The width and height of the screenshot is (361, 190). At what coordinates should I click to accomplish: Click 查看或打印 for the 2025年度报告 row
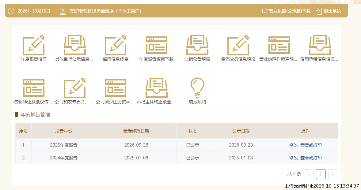[311, 145]
